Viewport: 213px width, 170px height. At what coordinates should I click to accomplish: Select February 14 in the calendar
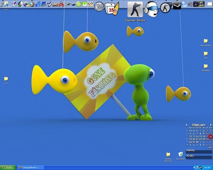tap(197, 136)
